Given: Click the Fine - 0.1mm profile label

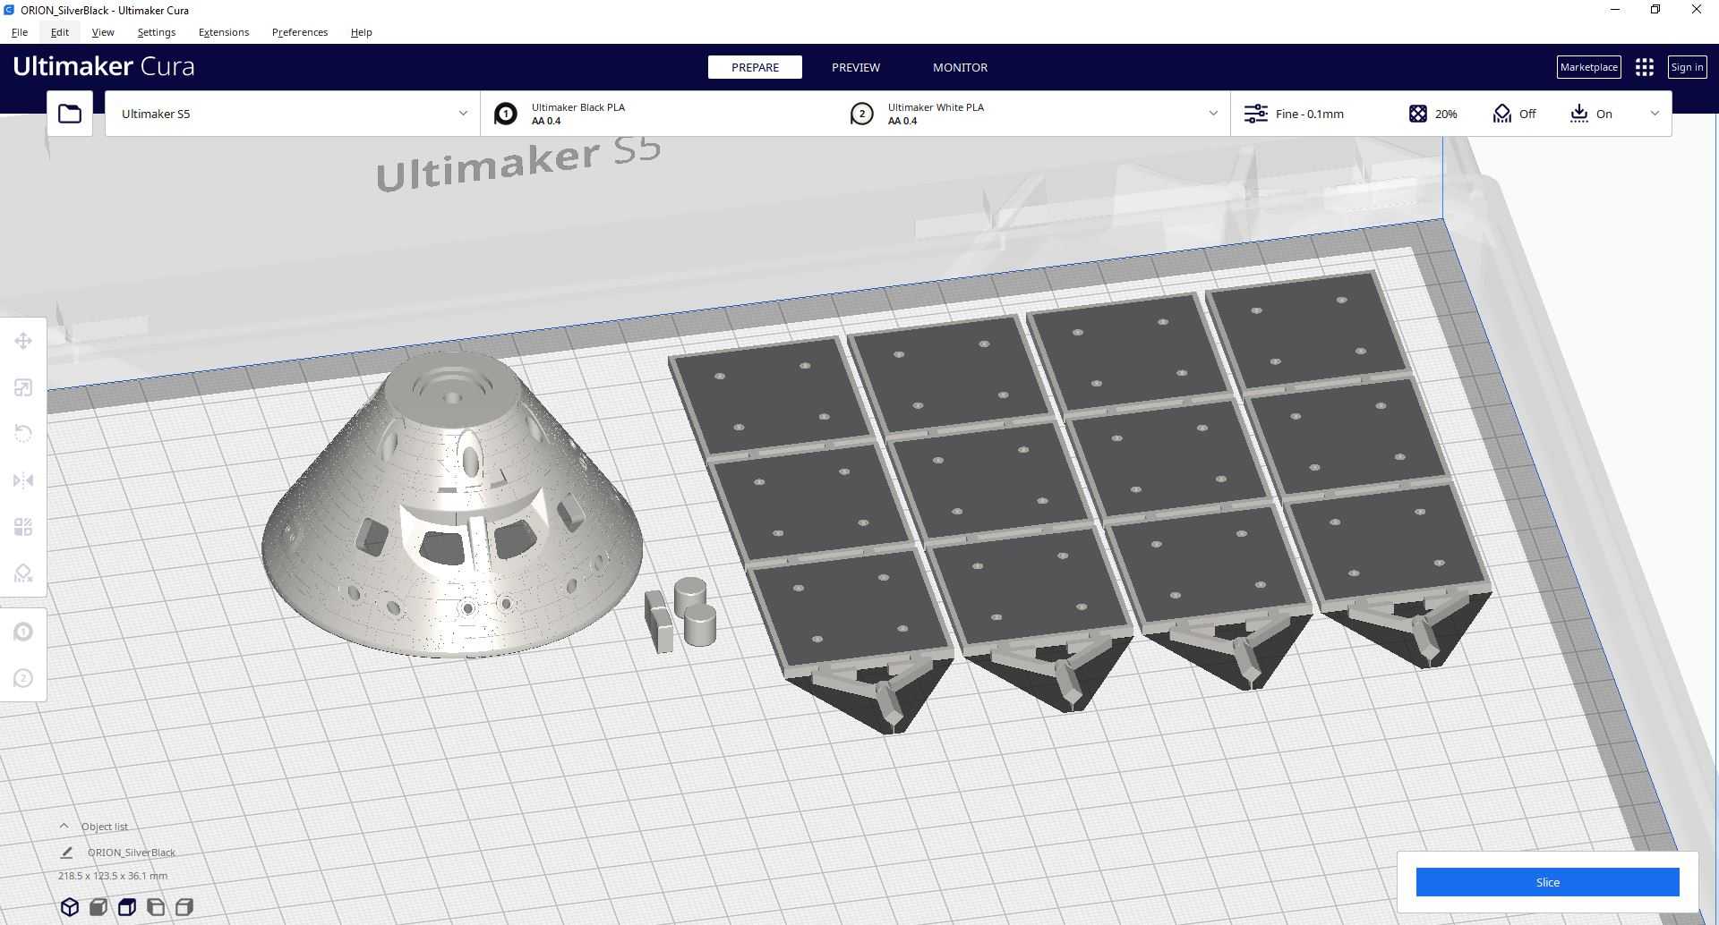Looking at the screenshot, I should coord(1310,114).
